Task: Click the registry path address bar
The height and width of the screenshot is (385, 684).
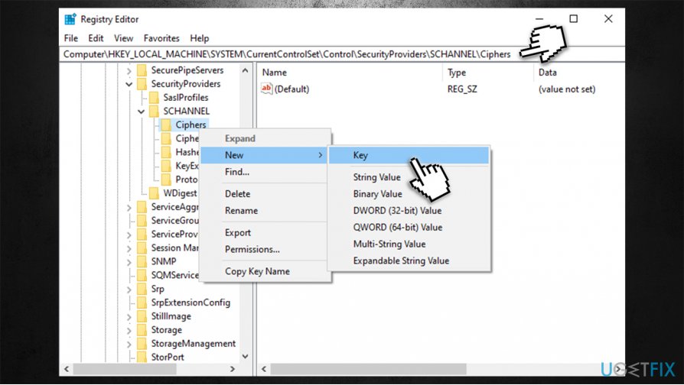Action: pyautogui.click(x=342, y=54)
